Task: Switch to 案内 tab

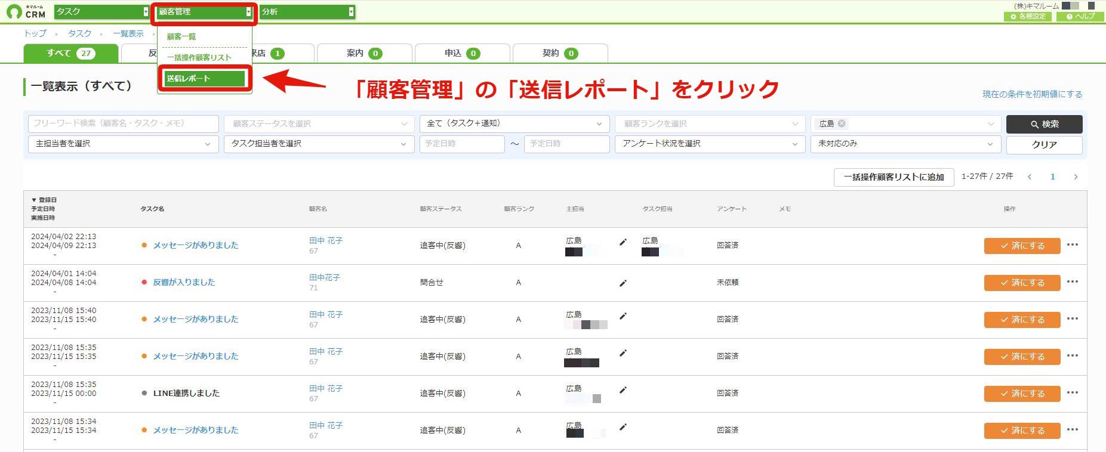Action: (364, 53)
